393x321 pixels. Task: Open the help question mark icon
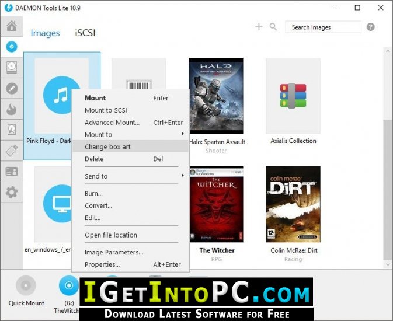(370, 27)
